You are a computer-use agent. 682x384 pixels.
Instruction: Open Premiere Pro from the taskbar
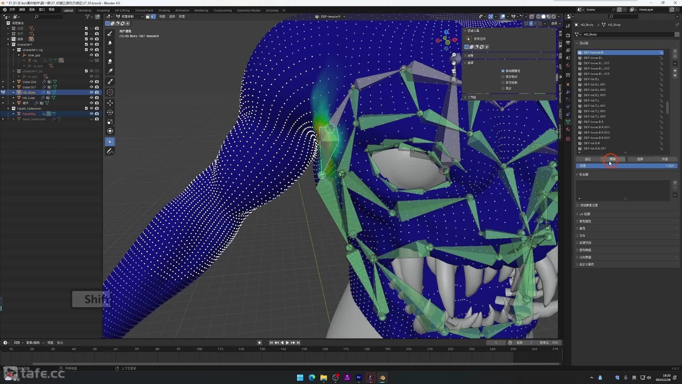(x=359, y=378)
